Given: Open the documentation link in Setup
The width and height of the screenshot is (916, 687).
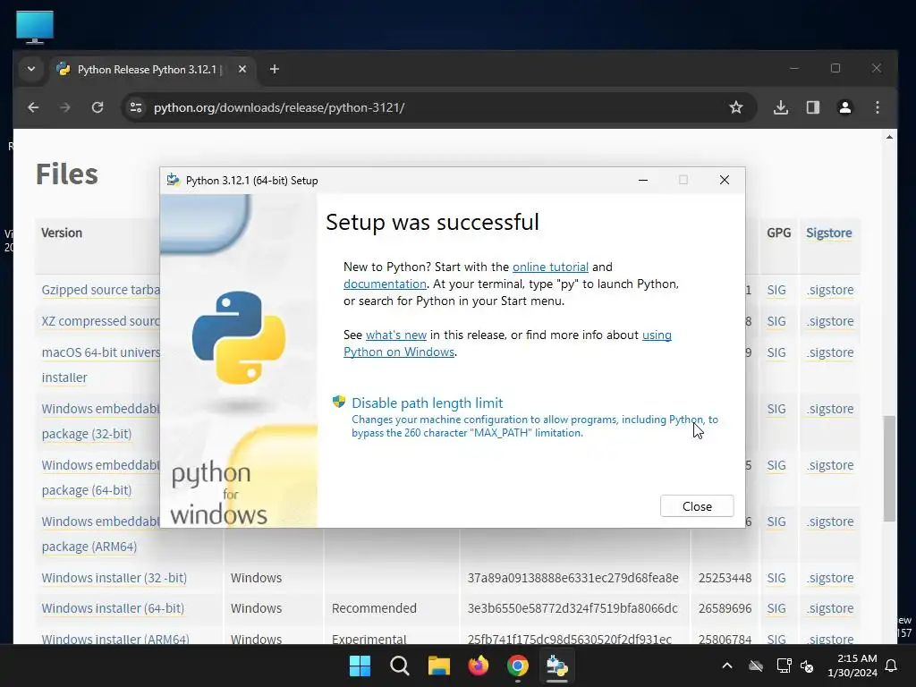Looking at the screenshot, I should [x=385, y=284].
